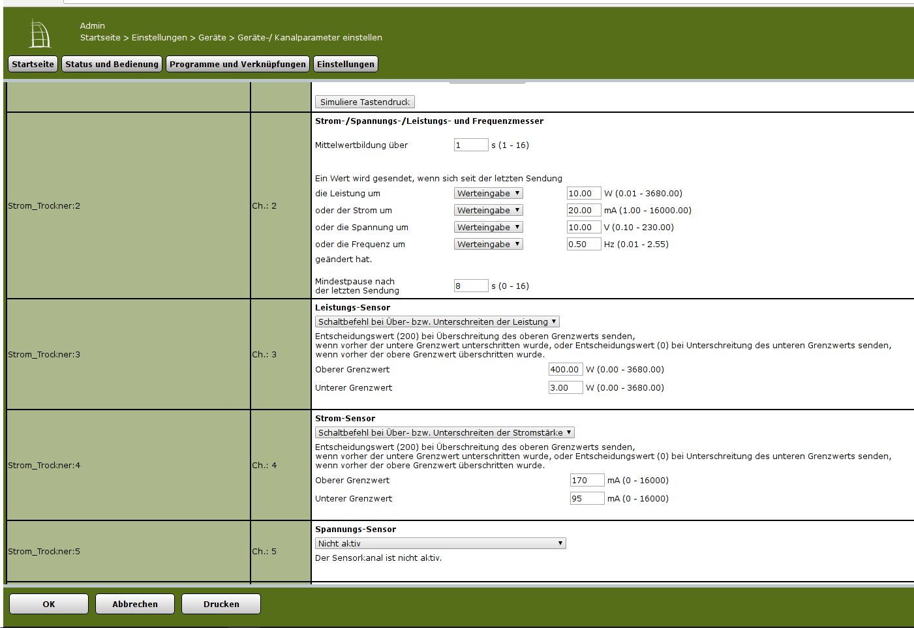Confirm settings with the OK button
The height and width of the screenshot is (628, 914).
tap(49, 604)
